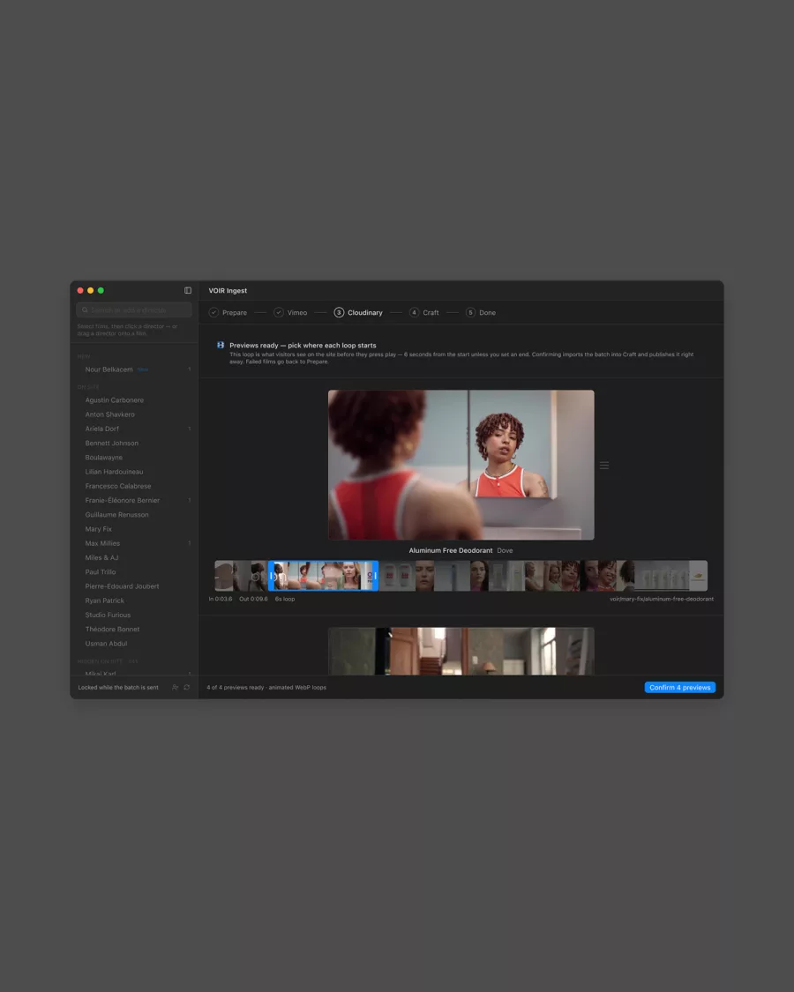Click the loop out-point handle on the filmstrip
This screenshot has height=992, width=794.
point(376,576)
